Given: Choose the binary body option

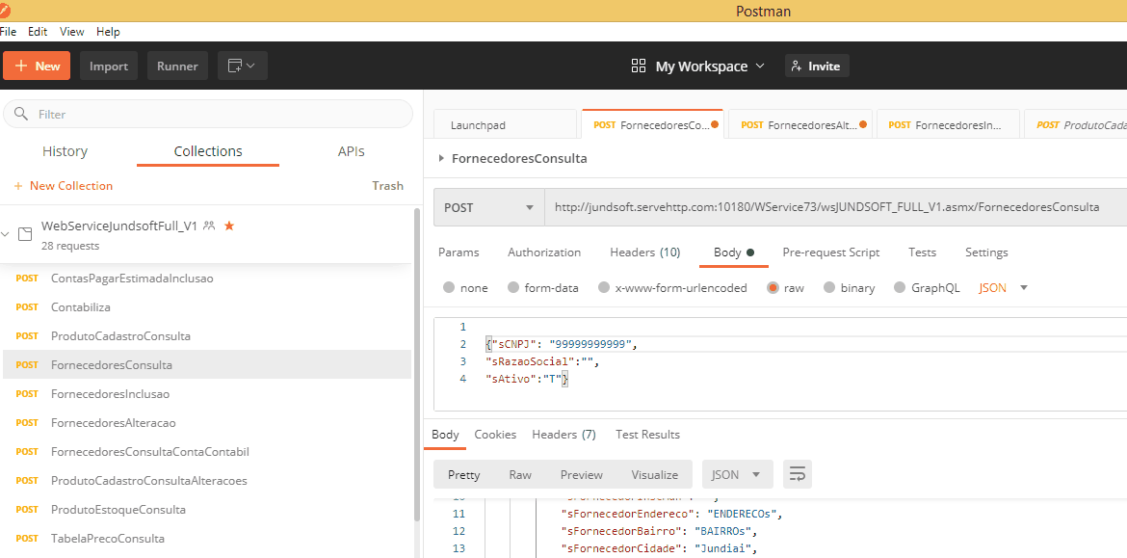Looking at the screenshot, I should (848, 287).
